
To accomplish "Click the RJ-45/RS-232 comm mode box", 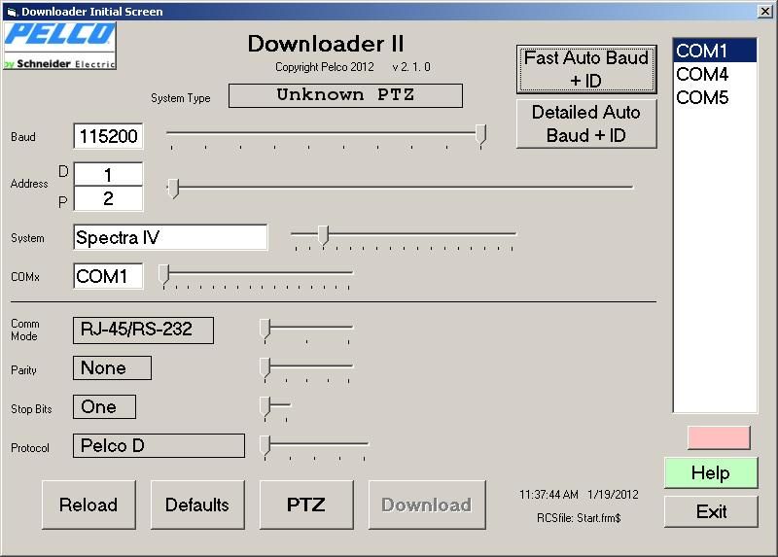I will pyautogui.click(x=143, y=330).
